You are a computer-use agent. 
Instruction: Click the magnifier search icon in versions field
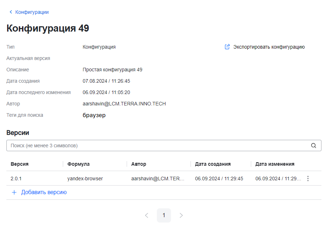click(313, 146)
